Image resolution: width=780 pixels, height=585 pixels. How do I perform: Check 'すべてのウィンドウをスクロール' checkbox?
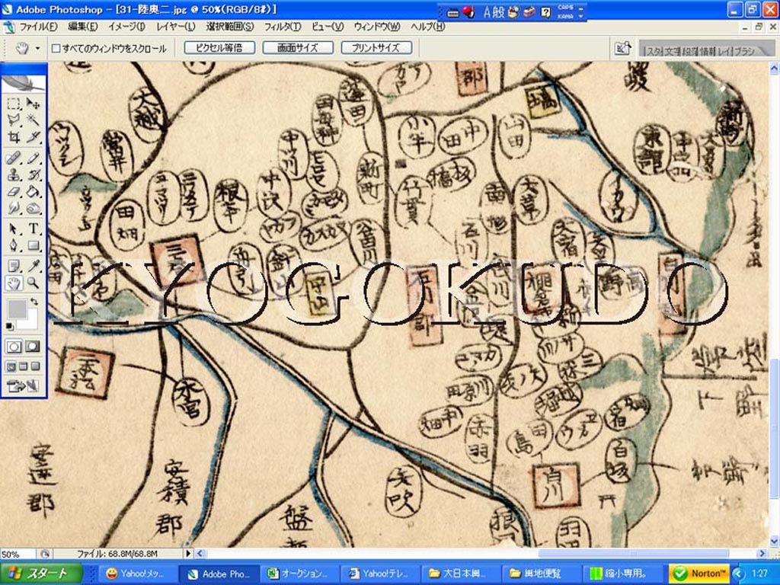click(x=56, y=48)
